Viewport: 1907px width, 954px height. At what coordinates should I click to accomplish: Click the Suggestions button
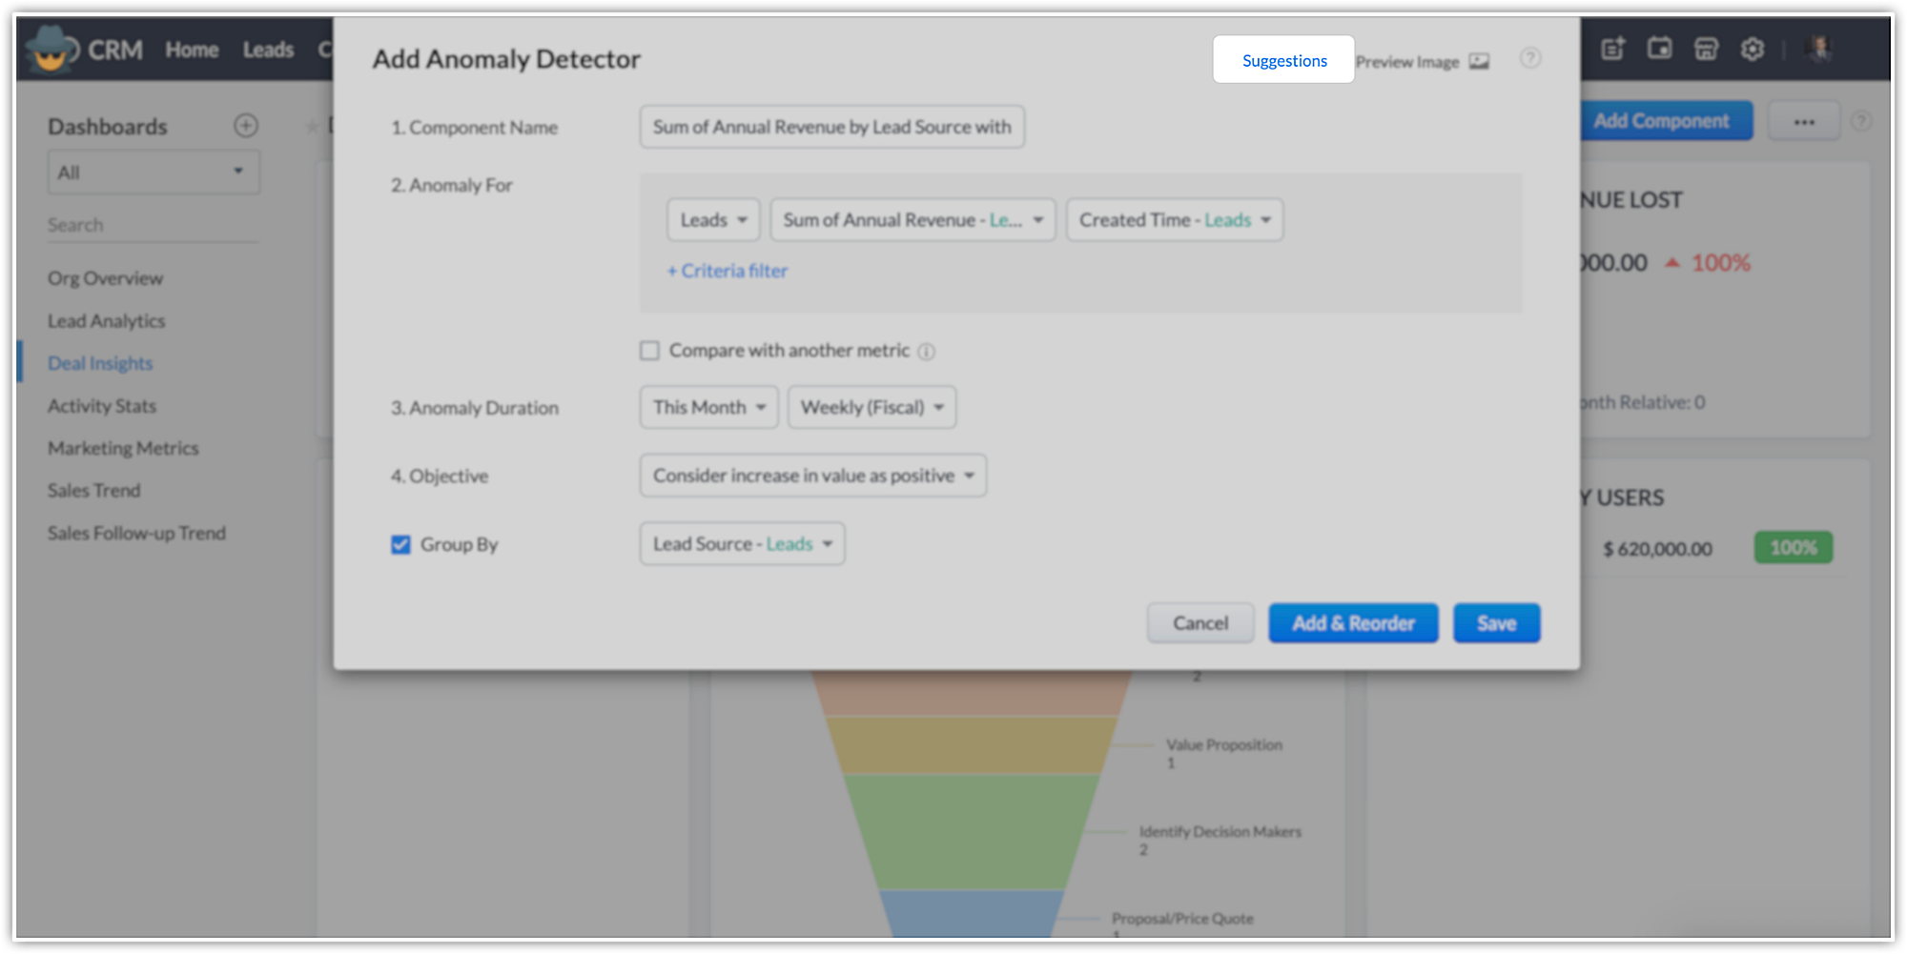1283,60
